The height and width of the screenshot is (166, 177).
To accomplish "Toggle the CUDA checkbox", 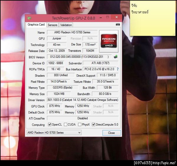I will coord(65,124).
